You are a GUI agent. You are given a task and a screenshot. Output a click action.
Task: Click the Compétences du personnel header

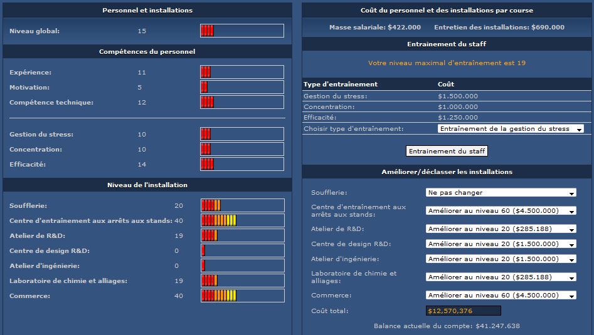[147, 51]
